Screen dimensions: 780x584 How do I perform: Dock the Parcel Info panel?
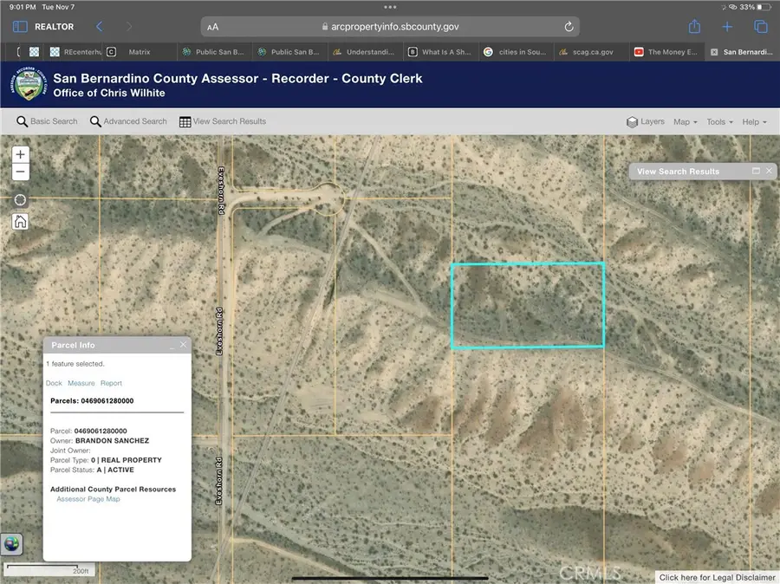[x=54, y=383]
